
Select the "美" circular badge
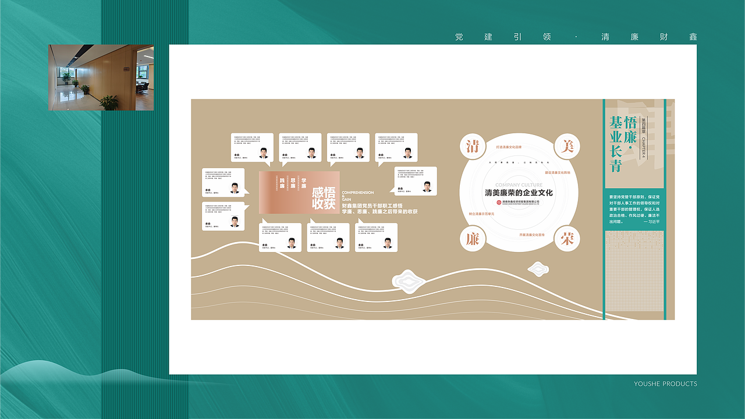566,146
